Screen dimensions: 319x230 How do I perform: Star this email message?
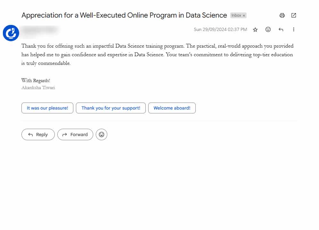point(255,30)
